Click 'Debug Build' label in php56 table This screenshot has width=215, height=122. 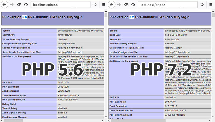9,104
